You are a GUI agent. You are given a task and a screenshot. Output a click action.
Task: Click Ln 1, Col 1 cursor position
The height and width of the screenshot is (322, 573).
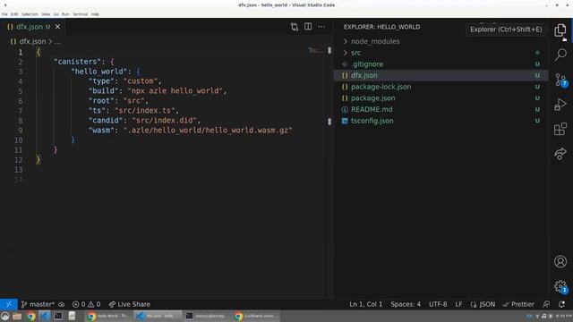[x=366, y=304]
